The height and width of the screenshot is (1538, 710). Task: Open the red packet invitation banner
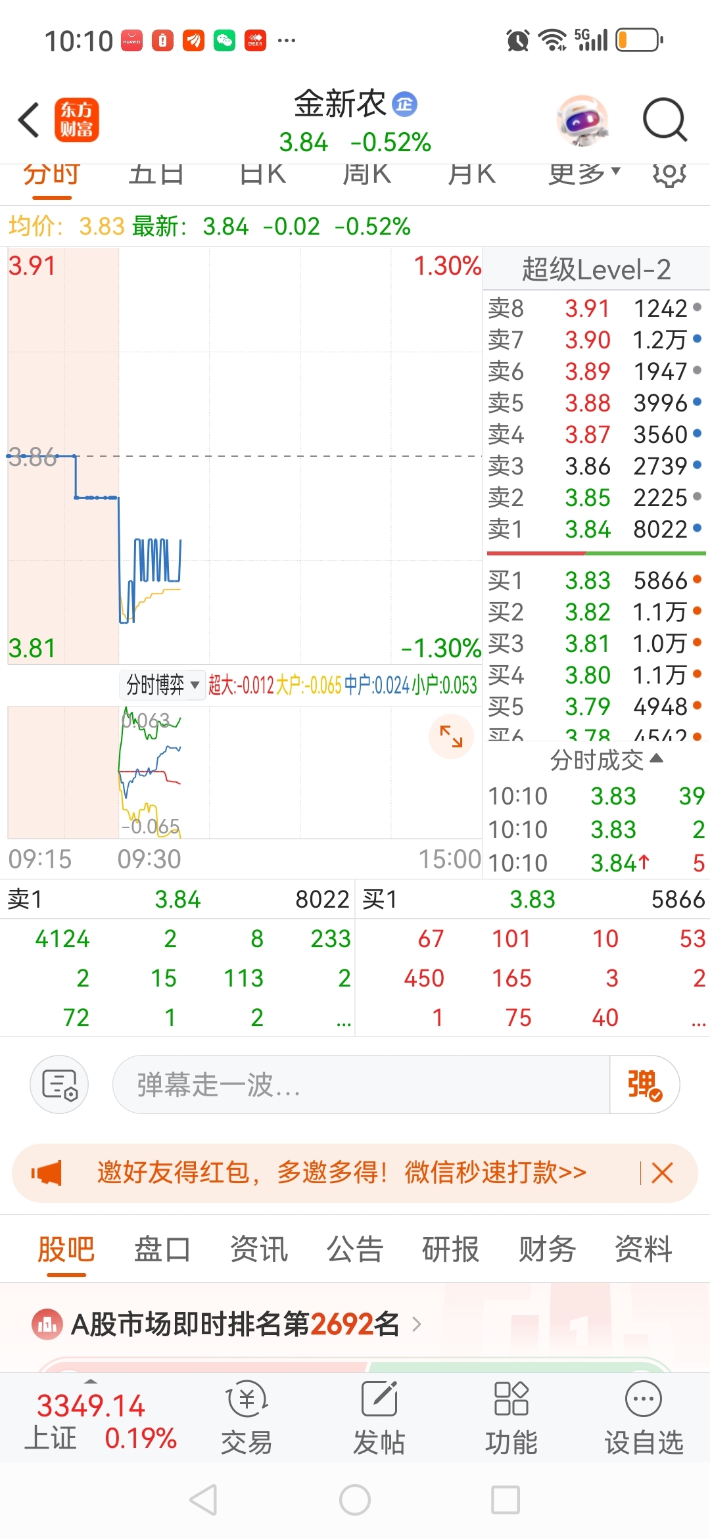coord(342,1173)
